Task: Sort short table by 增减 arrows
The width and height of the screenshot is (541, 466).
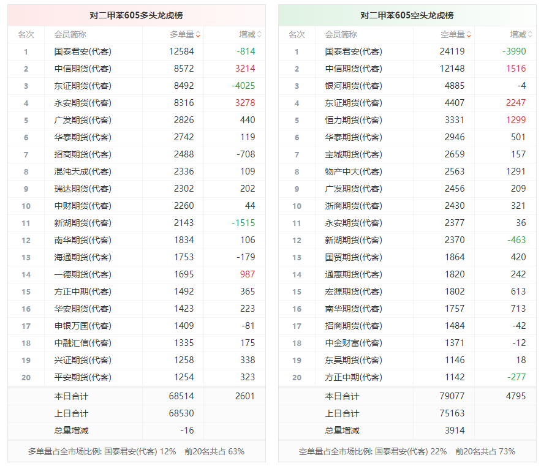Action: click(531, 34)
